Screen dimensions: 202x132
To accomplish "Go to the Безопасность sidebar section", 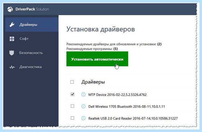I will click(32, 53).
